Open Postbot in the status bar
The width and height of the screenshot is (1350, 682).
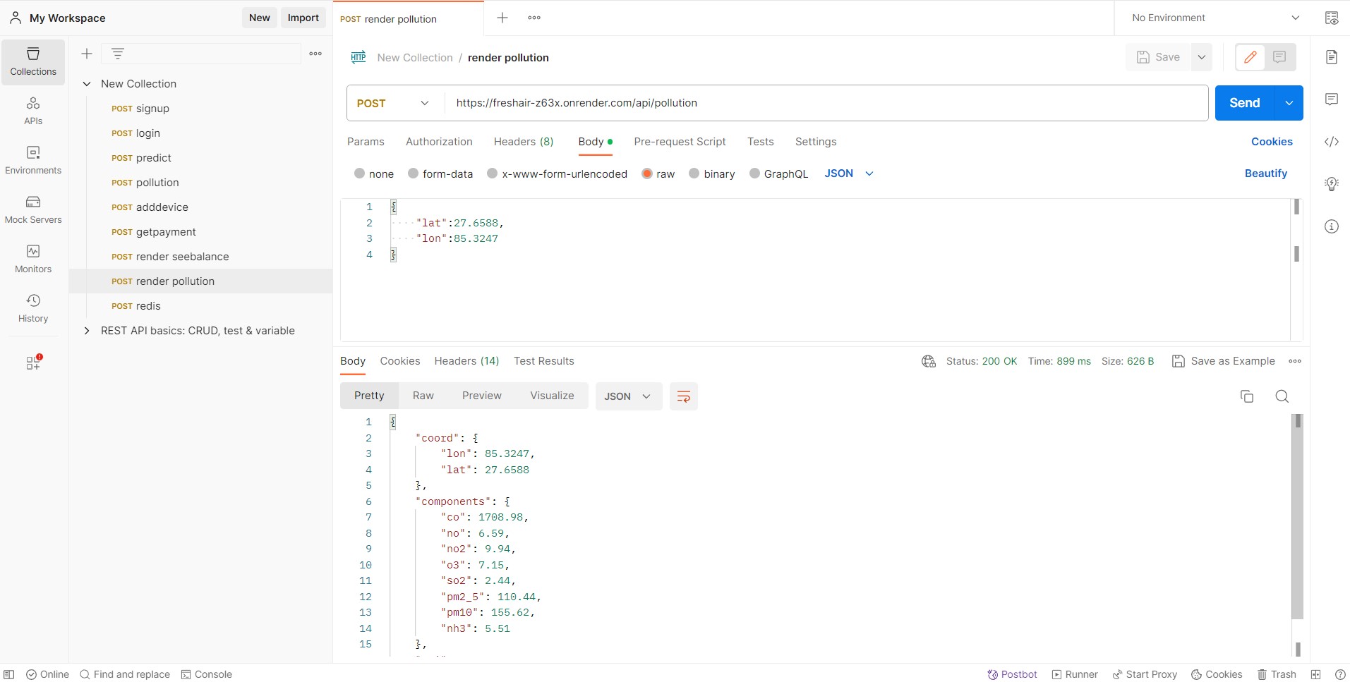[1012, 674]
